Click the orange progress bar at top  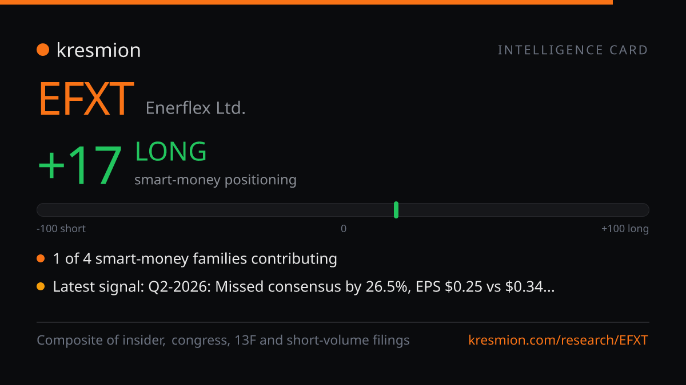click(x=306, y=2)
